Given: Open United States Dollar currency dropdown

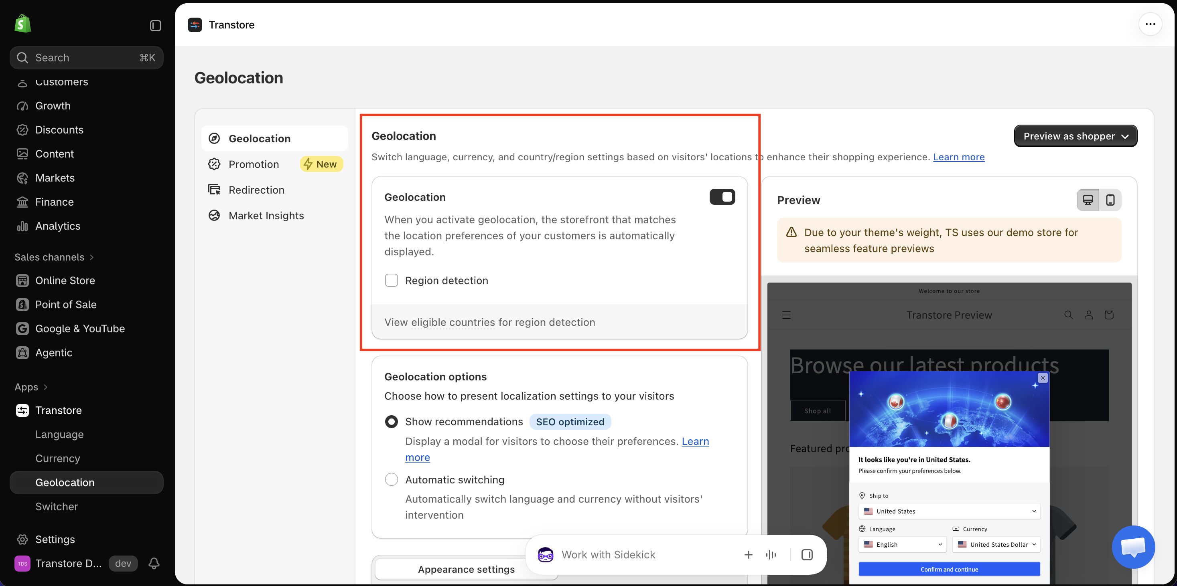Looking at the screenshot, I should [996, 544].
